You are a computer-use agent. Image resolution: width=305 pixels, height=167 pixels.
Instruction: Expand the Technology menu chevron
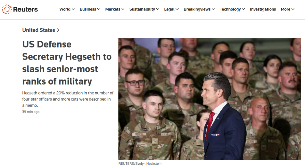[x=243, y=9]
